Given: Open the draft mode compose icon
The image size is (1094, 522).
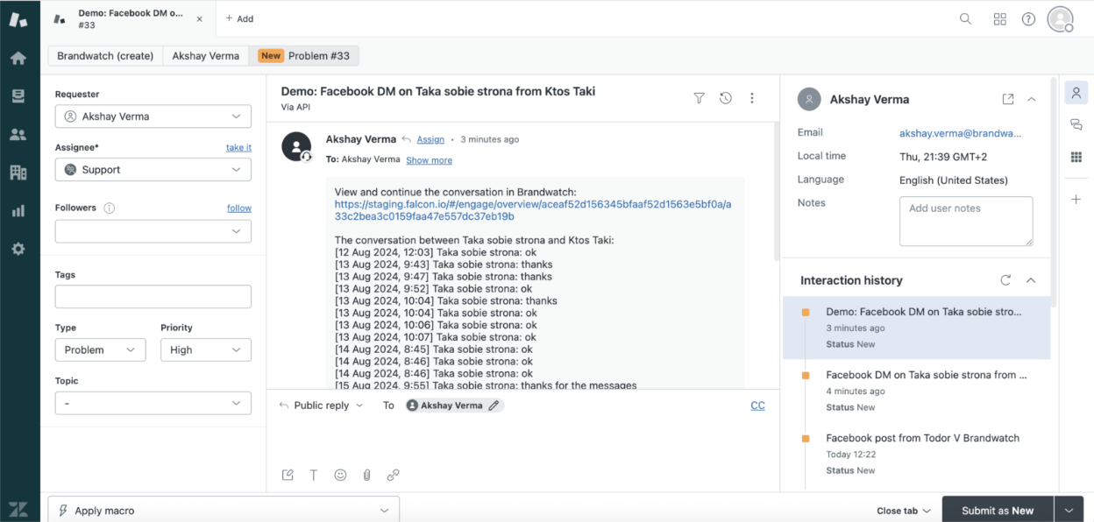Looking at the screenshot, I should tap(288, 475).
